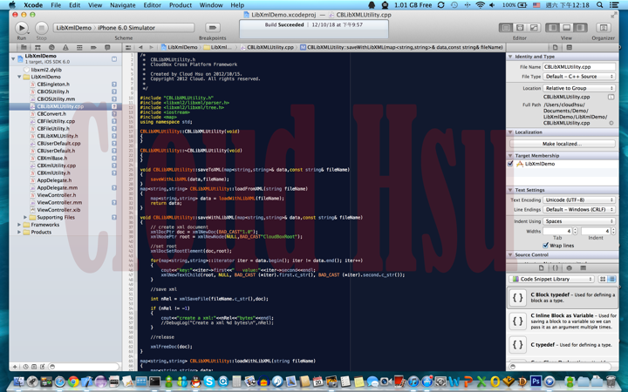Viewport: 628px width, 392px height.
Task: Toggle the Breakpoints button
Action: tap(213, 28)
